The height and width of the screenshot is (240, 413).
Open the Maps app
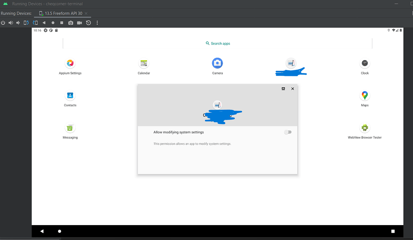coord(365,95)
